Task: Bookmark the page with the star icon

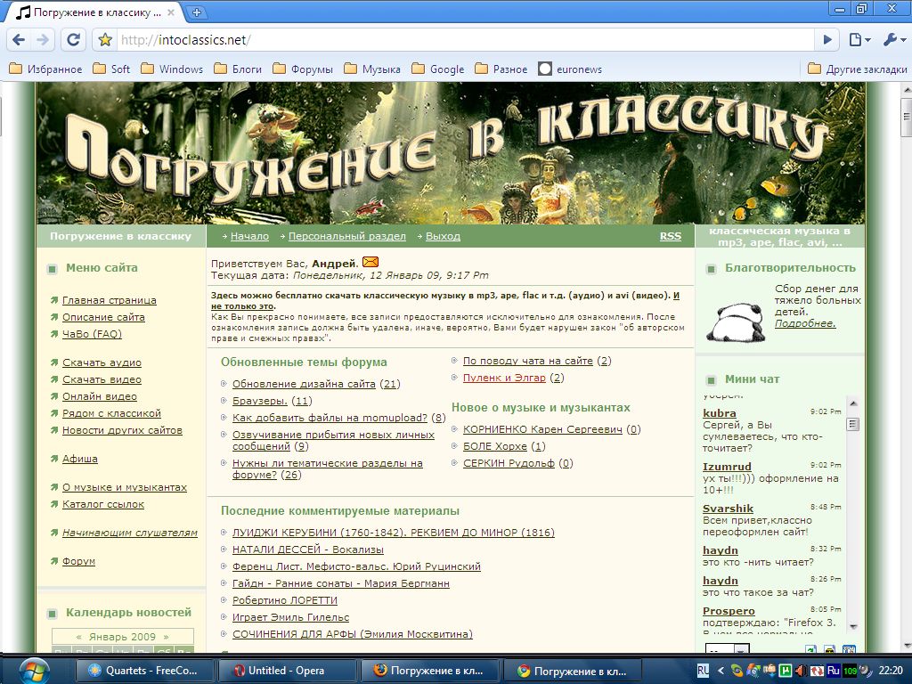Action: [x=105, y=39]
